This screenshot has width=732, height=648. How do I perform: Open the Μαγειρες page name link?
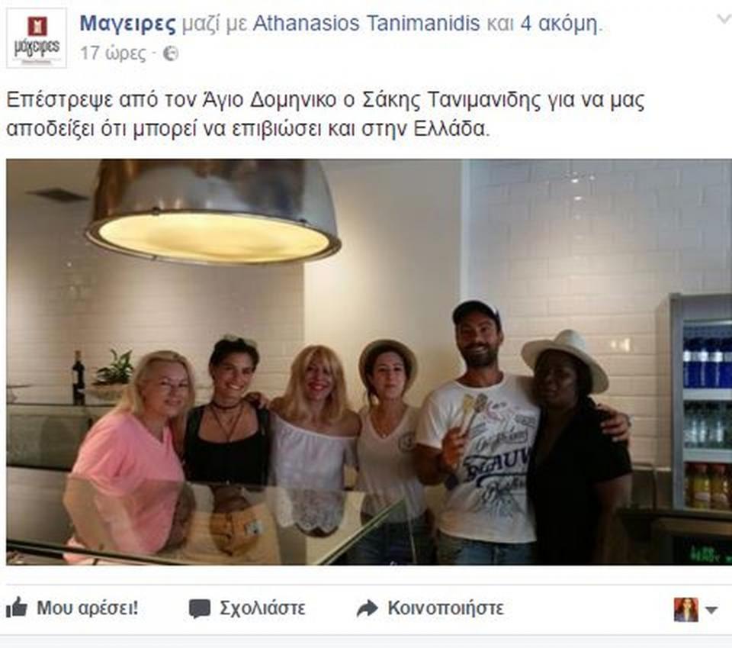(128, 24)
